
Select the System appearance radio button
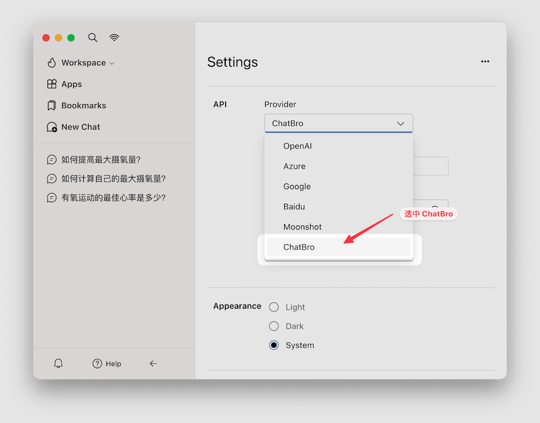coord(274,345)
